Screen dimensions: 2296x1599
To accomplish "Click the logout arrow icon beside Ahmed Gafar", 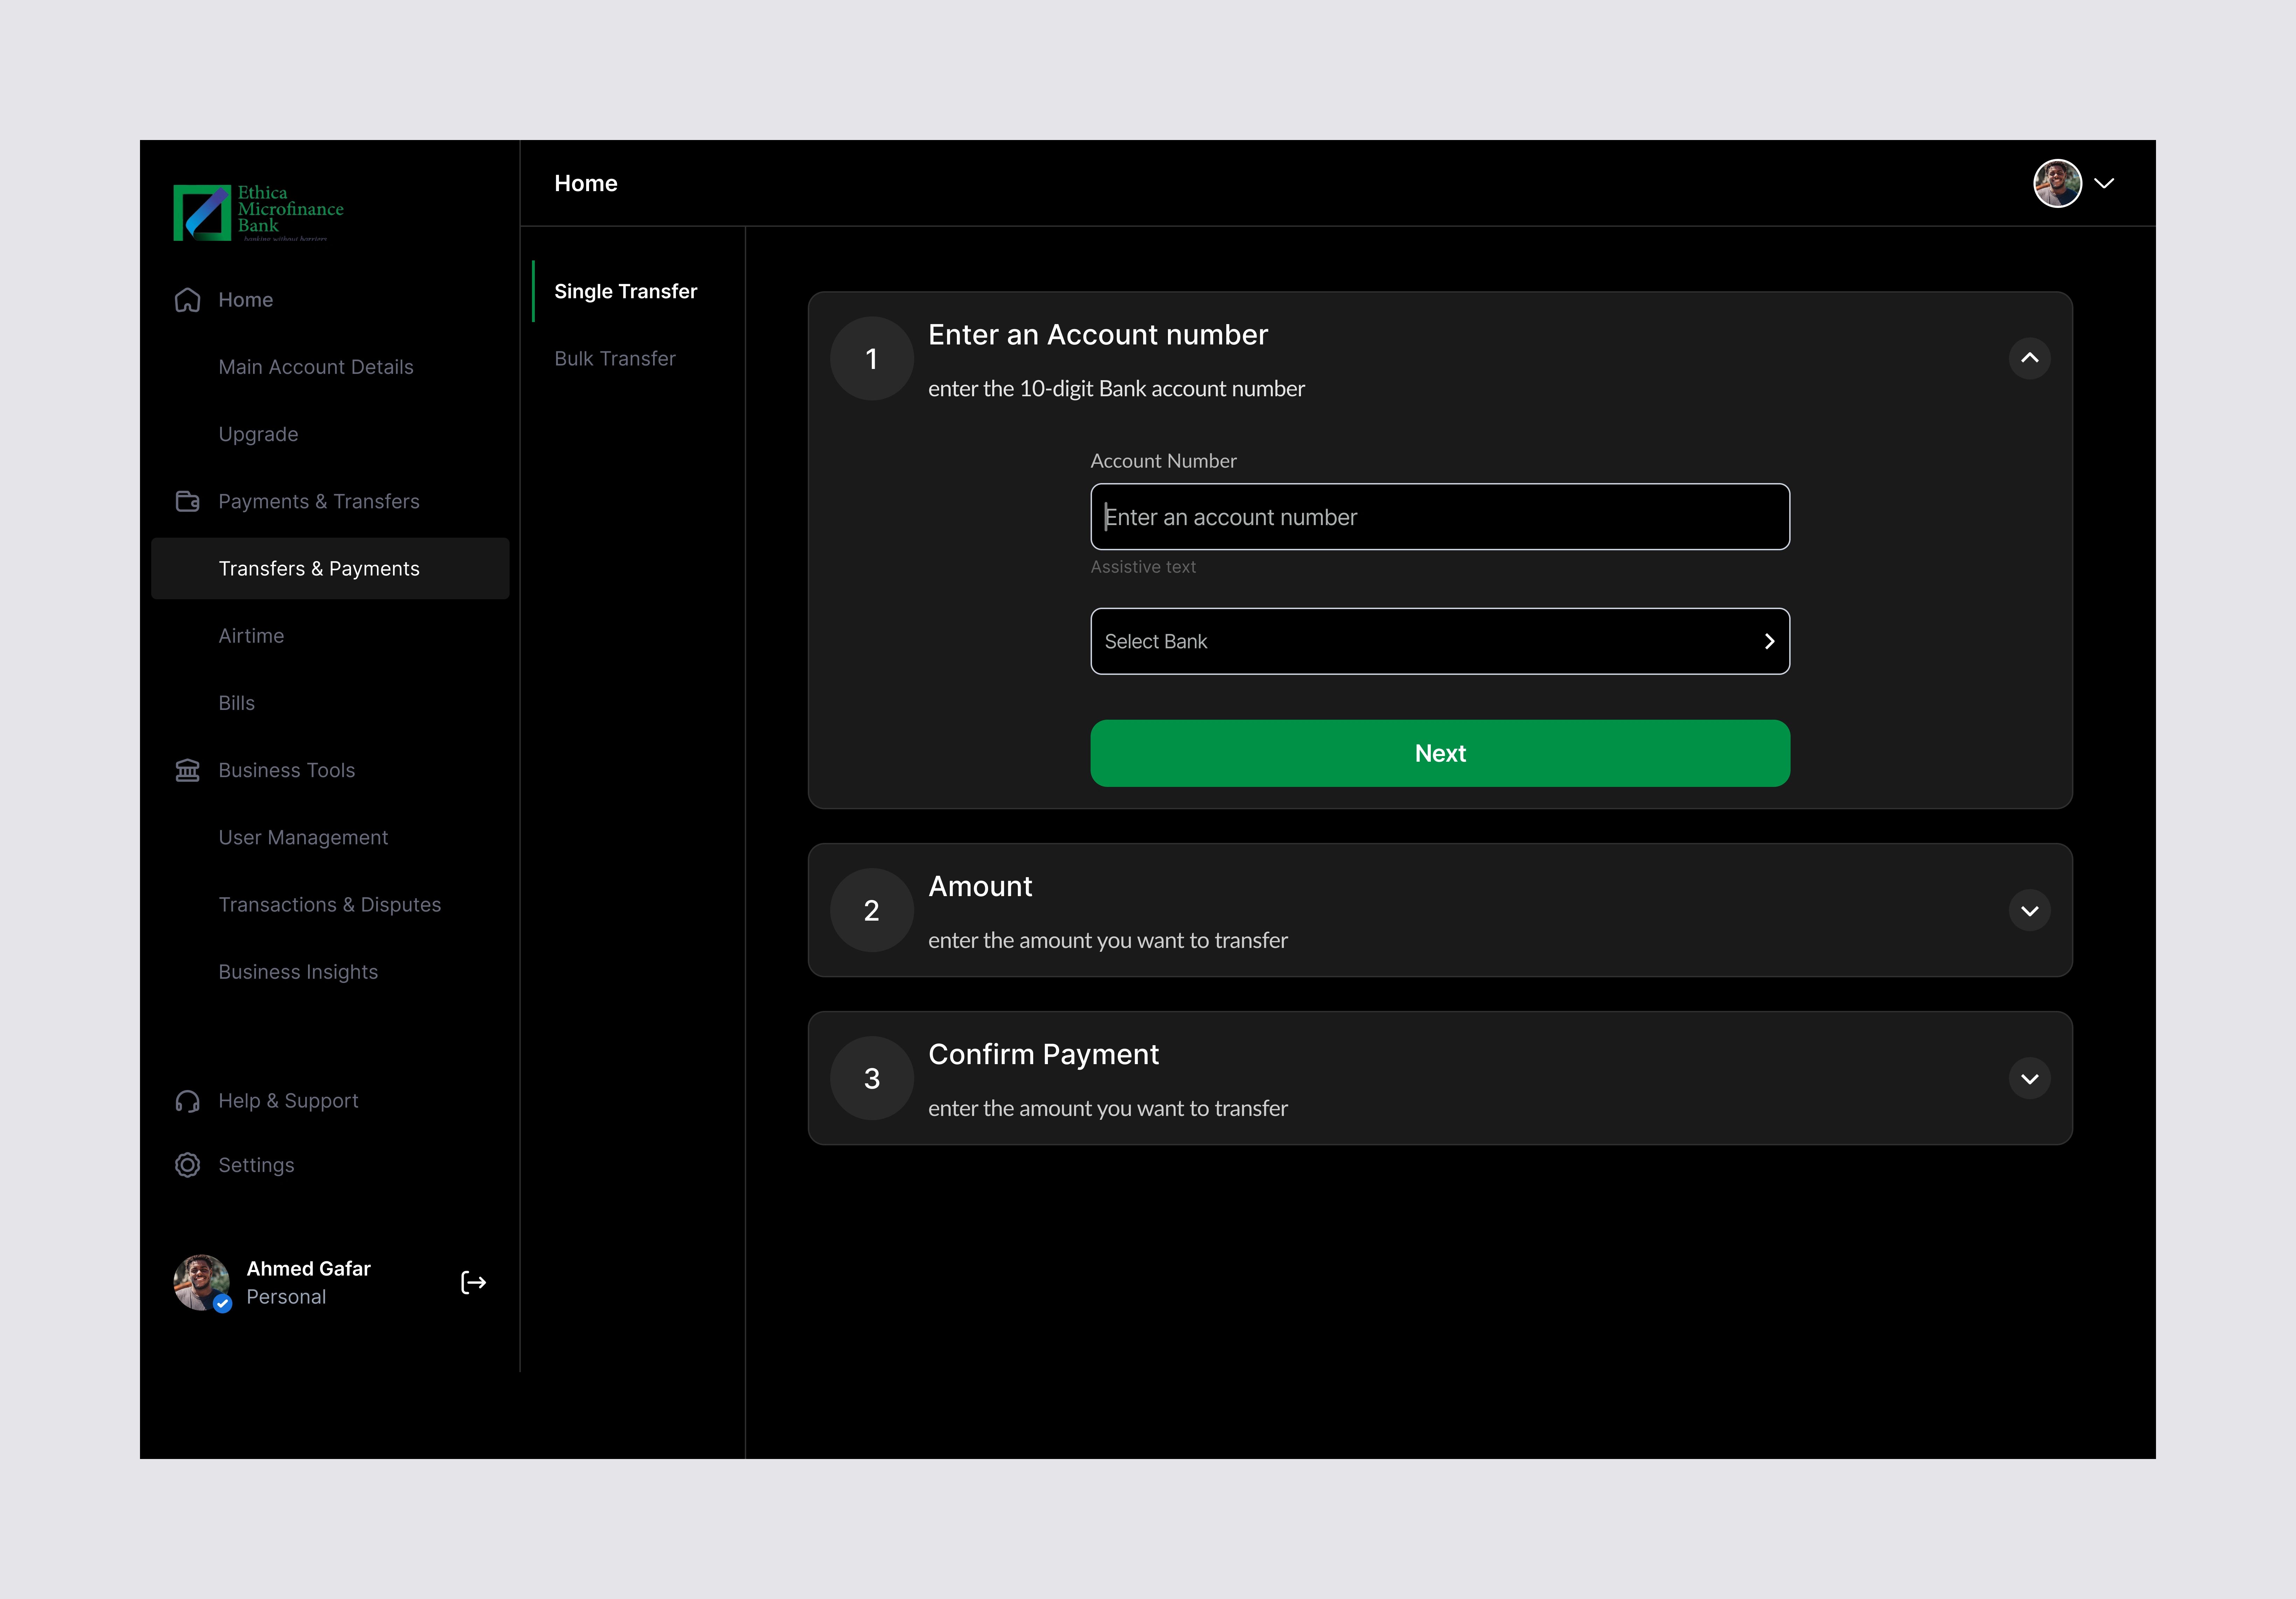I will click(x=473, y=1283).
